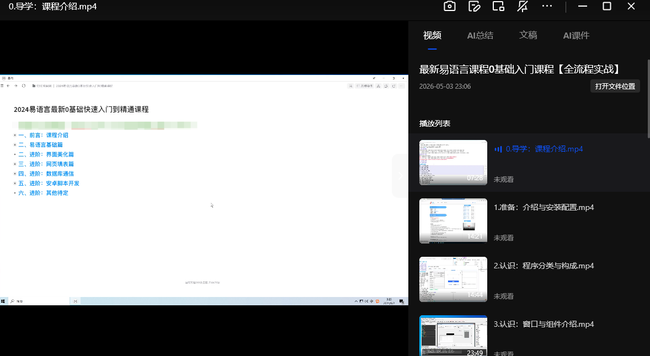Click the notification center icon in video taskbar

[x=401, y=301]
